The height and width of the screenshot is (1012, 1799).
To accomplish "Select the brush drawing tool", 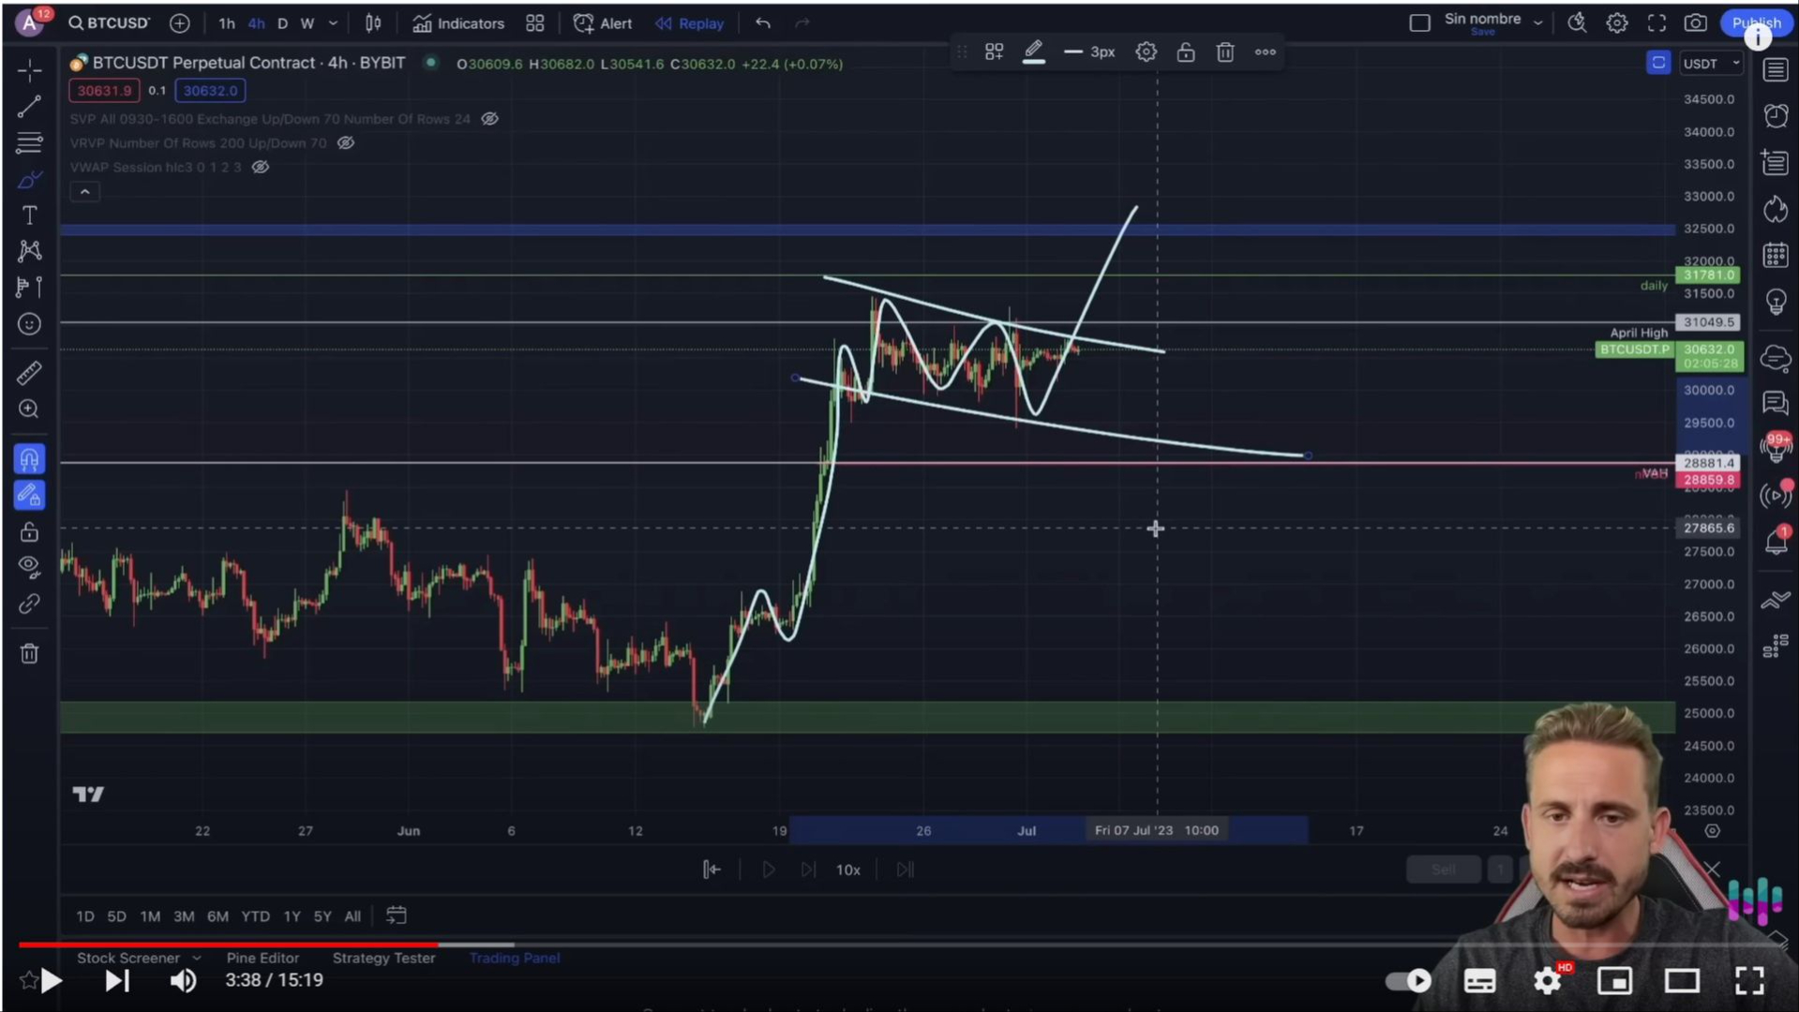I will tap(29, 180).
